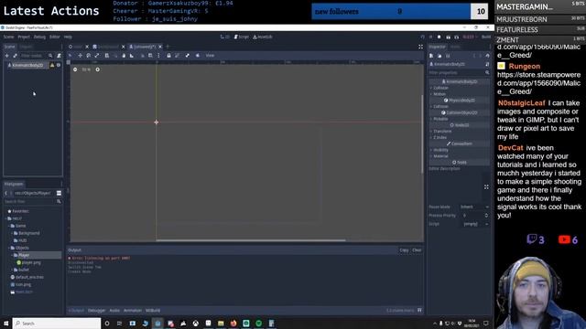Click the output panel expand icon
586x329 pixels.
tap(419, 311)
